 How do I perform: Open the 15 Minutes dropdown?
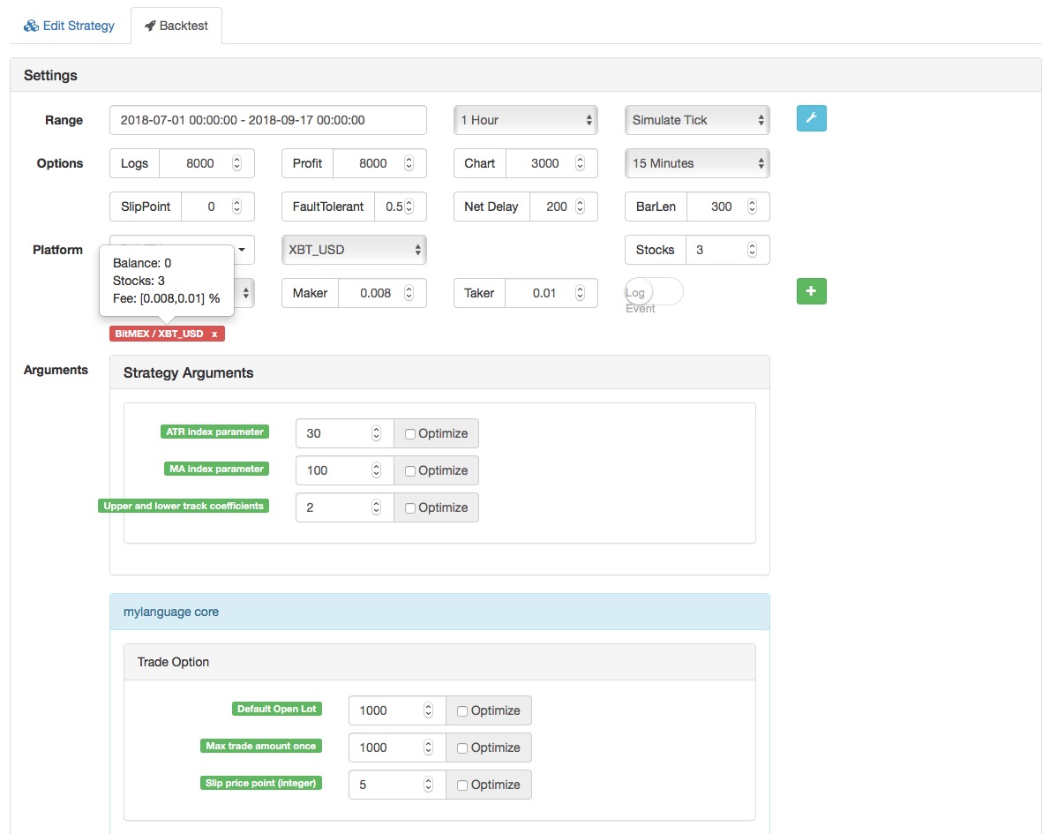coord(697,163)
